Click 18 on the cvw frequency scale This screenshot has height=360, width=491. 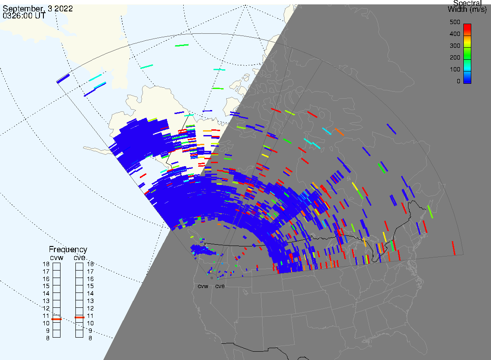point(46,264)
